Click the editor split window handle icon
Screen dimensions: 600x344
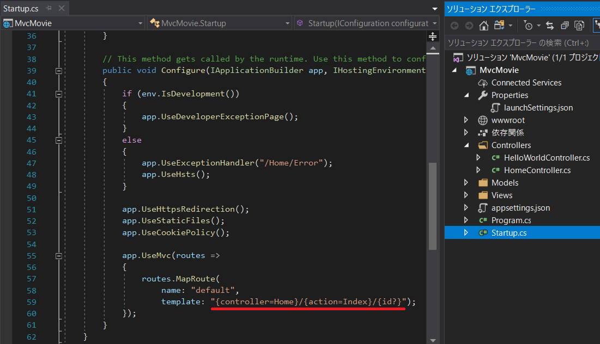pyautogui.click(x=433, y=36)
